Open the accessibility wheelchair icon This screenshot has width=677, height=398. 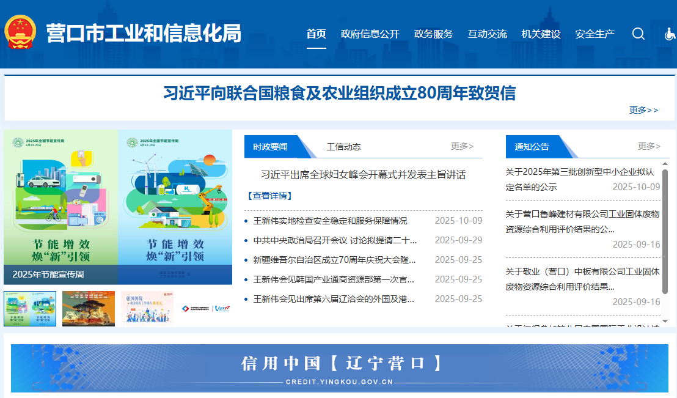pyautogui.click(x=670, y=34)
